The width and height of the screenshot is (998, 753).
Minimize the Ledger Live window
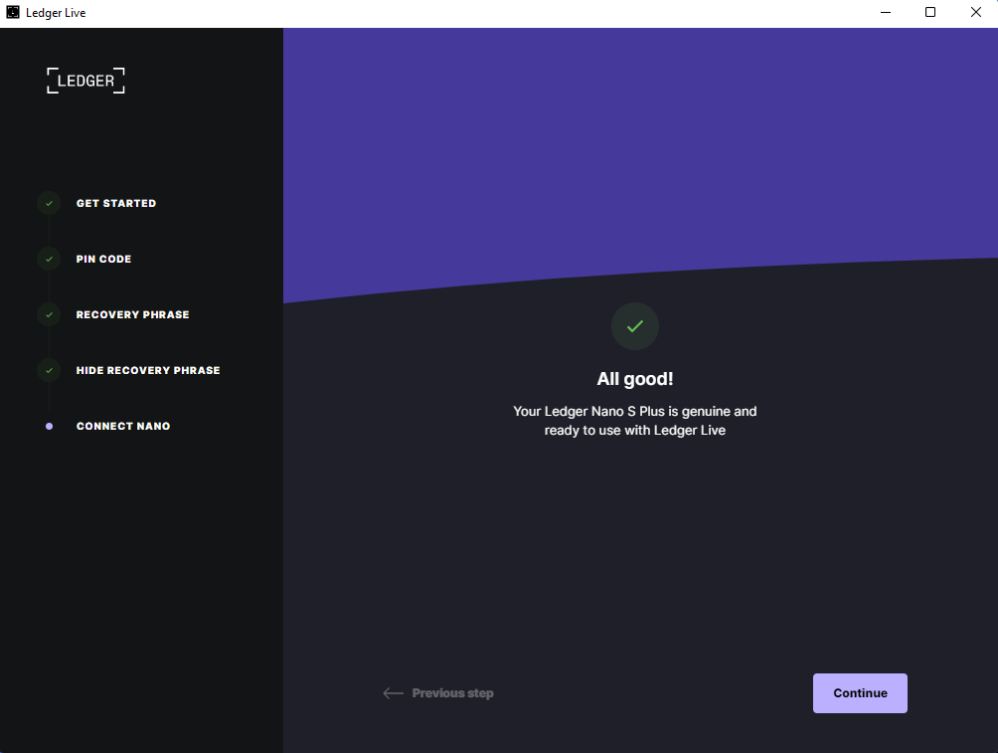coord(885,13)
